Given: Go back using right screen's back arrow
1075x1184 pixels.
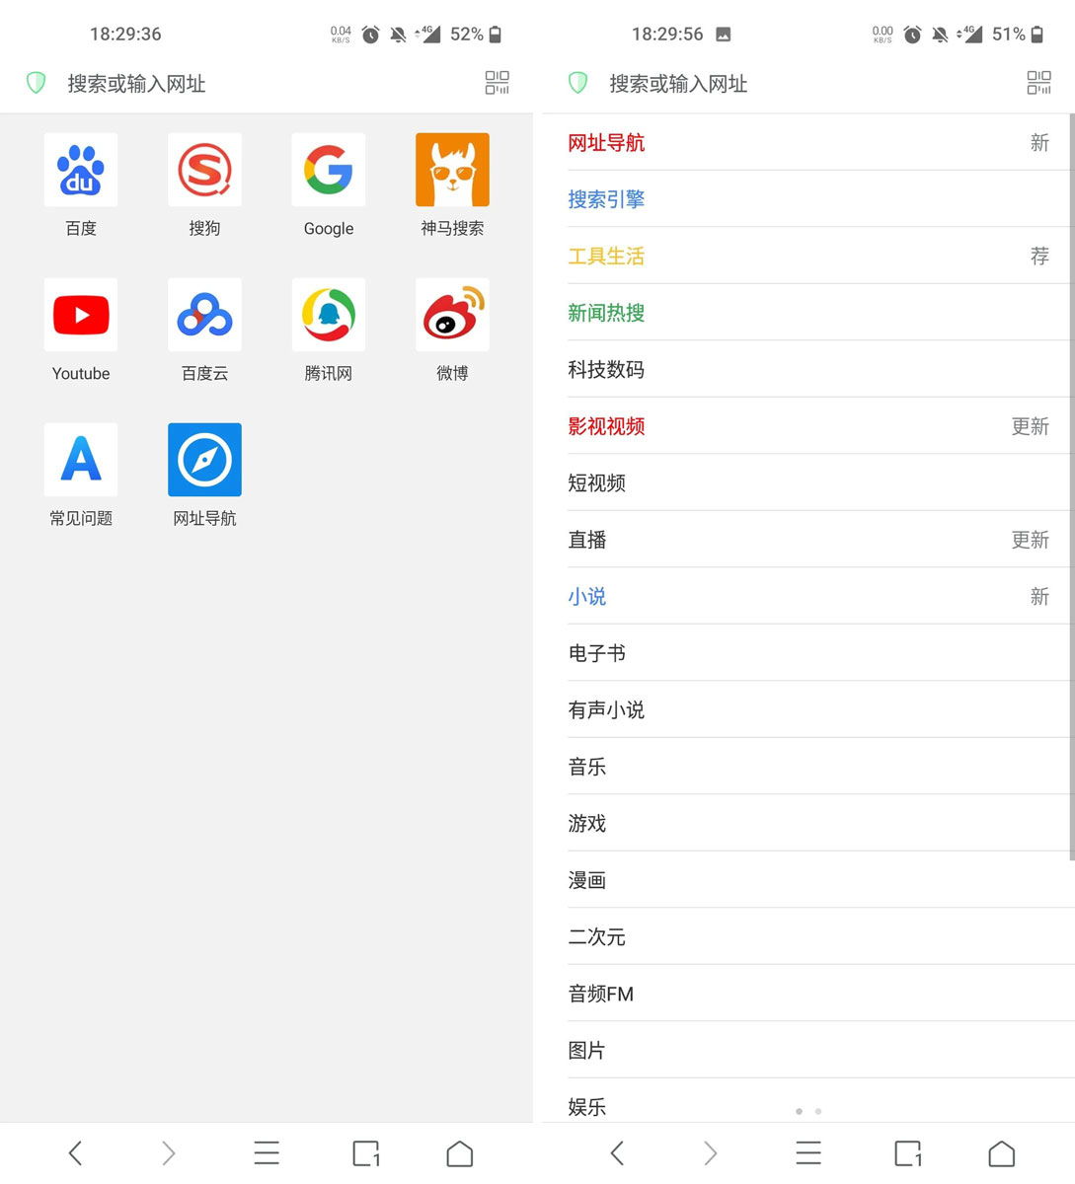Looking at the screenshot, I should (x=617, y=1153).
